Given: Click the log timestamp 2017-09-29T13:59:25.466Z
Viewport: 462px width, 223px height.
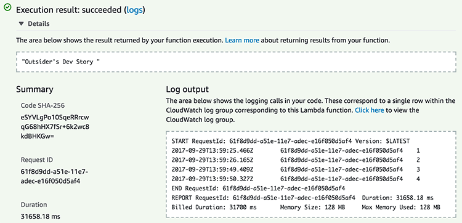Looking at the screenshot, I should pos(213,150).
